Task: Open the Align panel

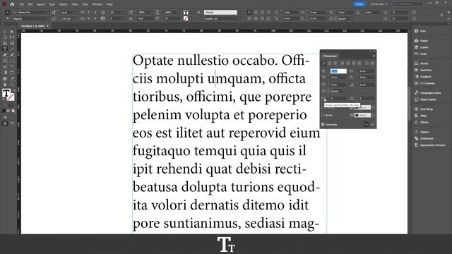Action: click(421, 116)
